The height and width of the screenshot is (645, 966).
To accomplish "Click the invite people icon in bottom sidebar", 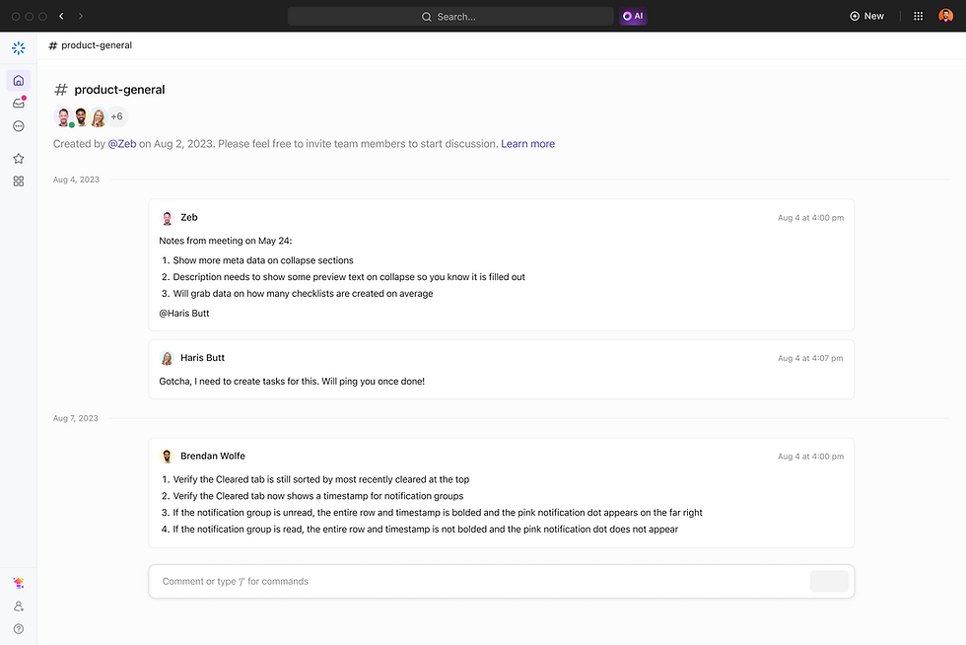I will click(18, 606).
